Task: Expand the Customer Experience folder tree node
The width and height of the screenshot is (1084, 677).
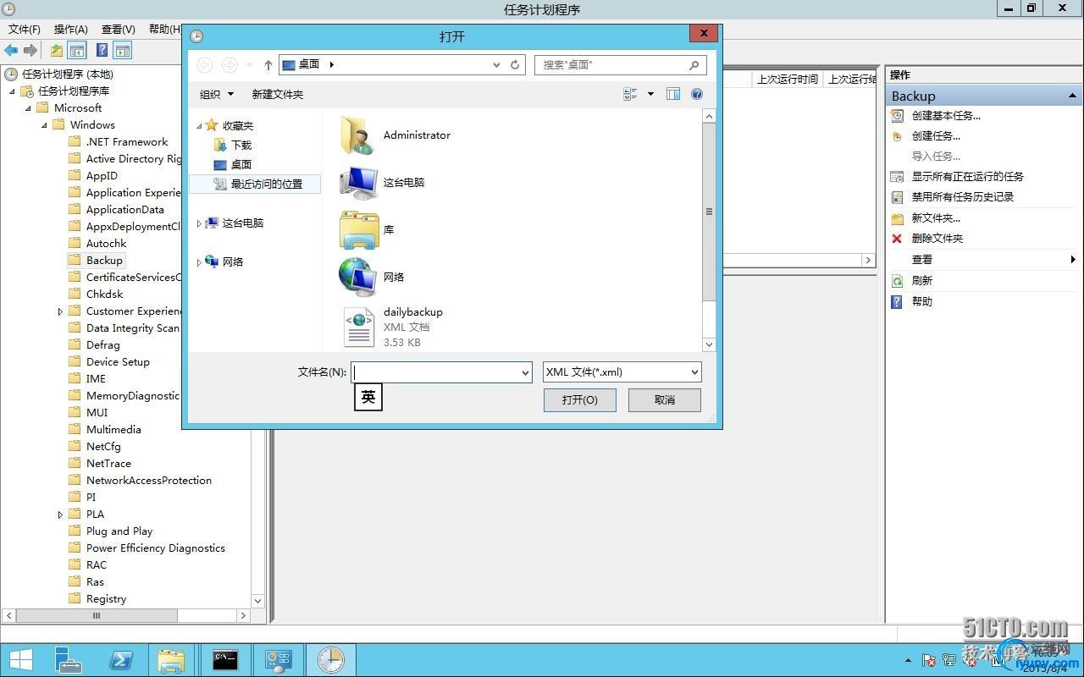Action: pos(60,311)
